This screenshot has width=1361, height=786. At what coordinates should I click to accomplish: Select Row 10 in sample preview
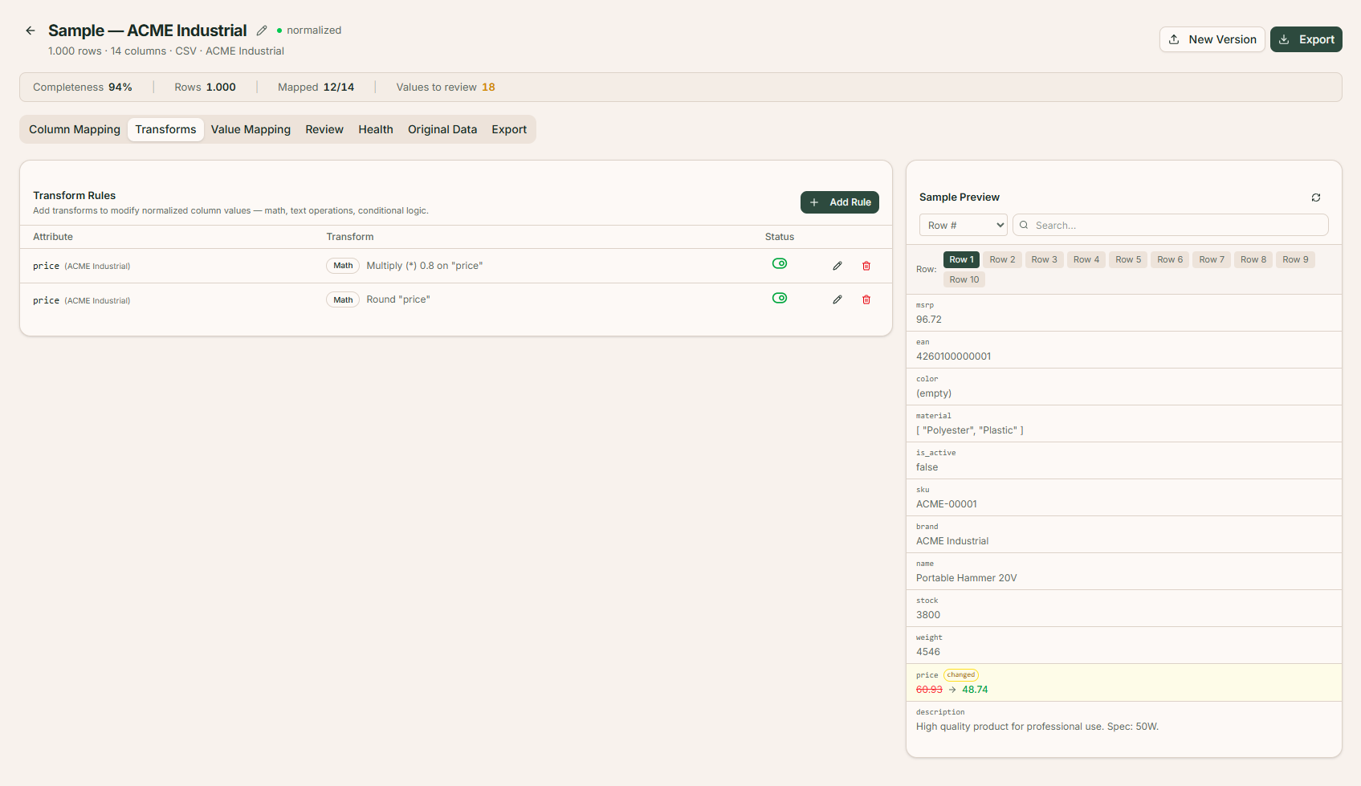[x=964, y=279]
